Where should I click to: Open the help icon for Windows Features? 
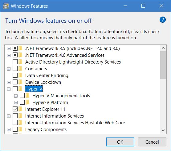(x=162, y=20)
